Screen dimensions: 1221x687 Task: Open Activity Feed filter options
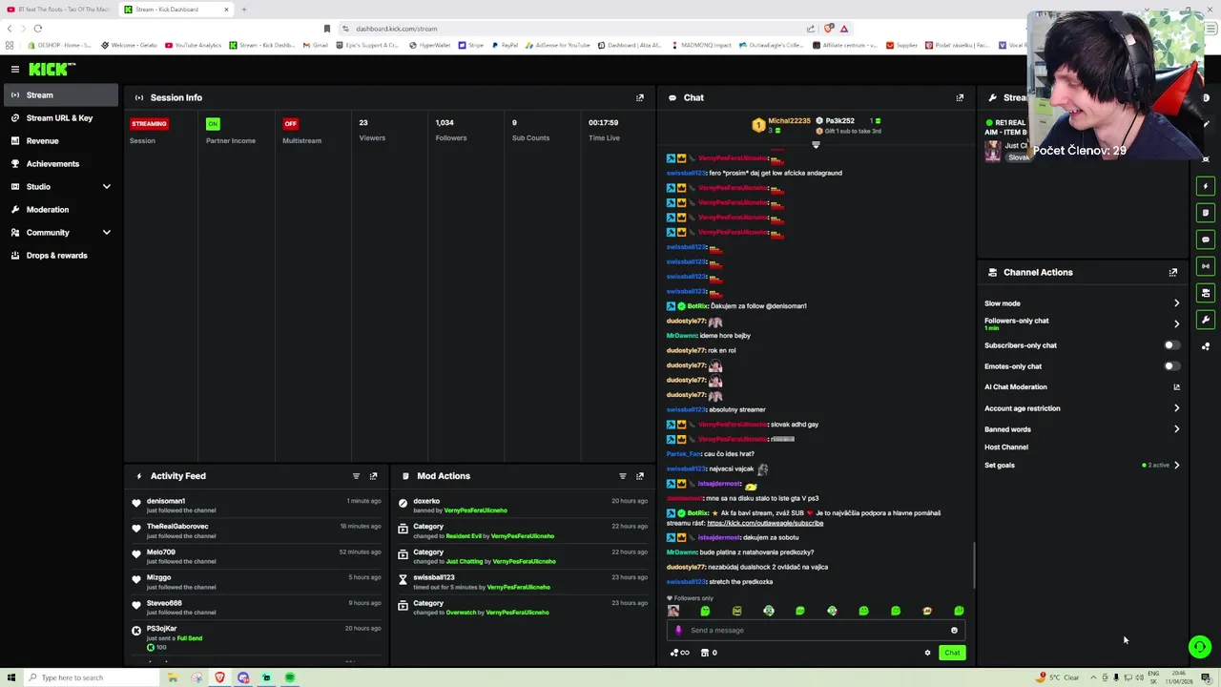point(356,476)
